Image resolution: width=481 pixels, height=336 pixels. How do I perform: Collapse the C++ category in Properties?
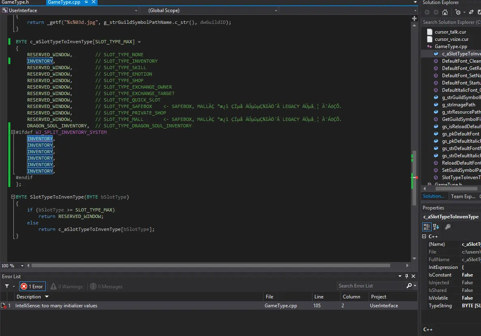coord(424,237)
